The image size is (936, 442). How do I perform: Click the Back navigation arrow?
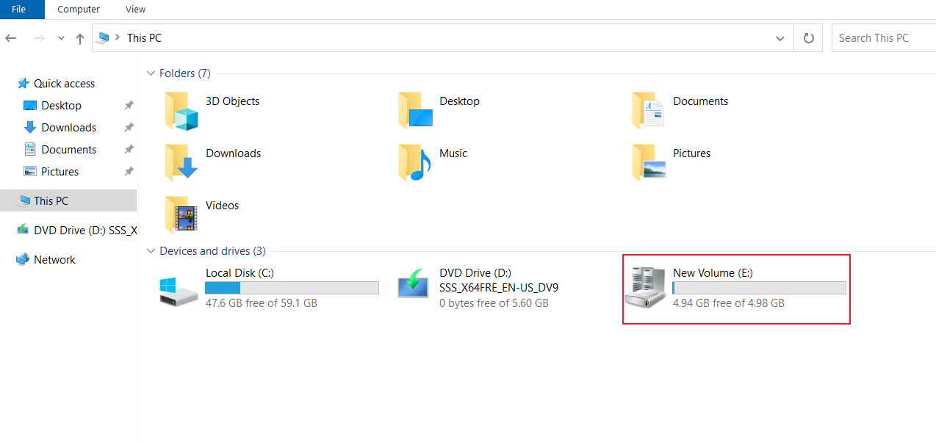tap(11, 38)
